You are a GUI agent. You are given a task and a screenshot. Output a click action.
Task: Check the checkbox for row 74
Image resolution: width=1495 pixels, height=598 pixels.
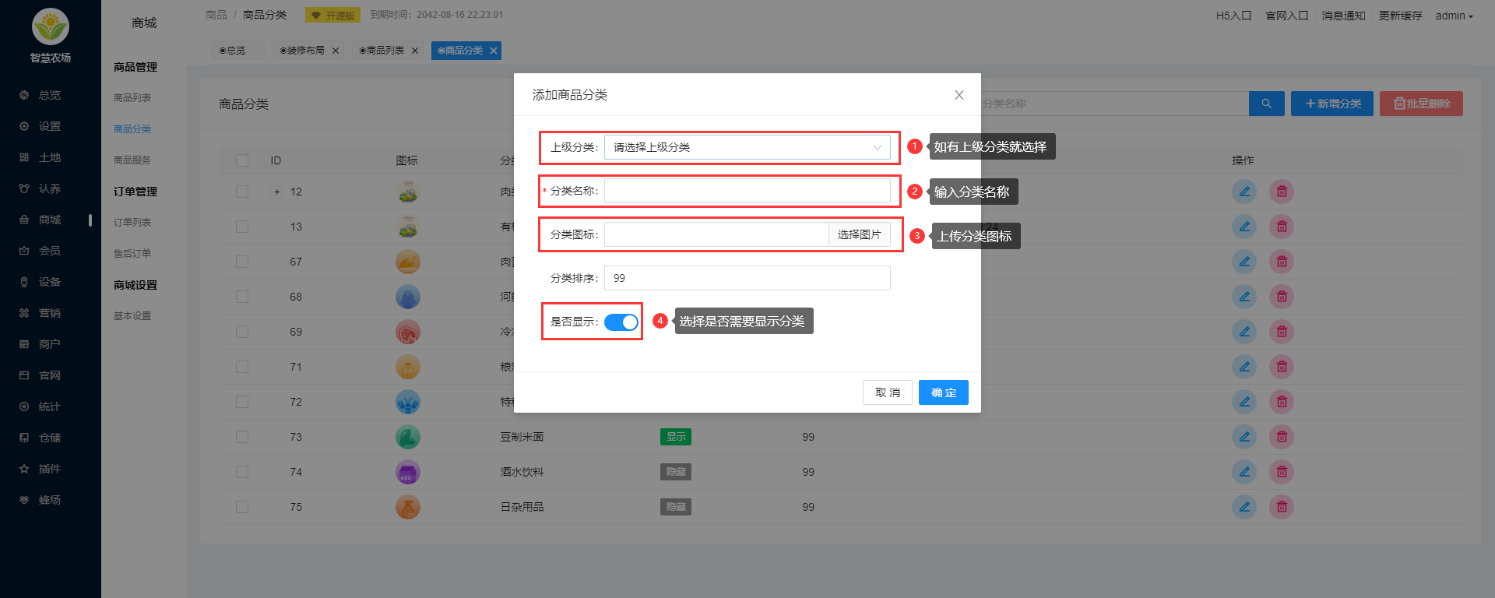coord(242,472)
